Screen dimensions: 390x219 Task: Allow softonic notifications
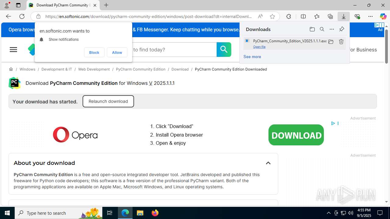pyautogui.click(x=117, y=52)
